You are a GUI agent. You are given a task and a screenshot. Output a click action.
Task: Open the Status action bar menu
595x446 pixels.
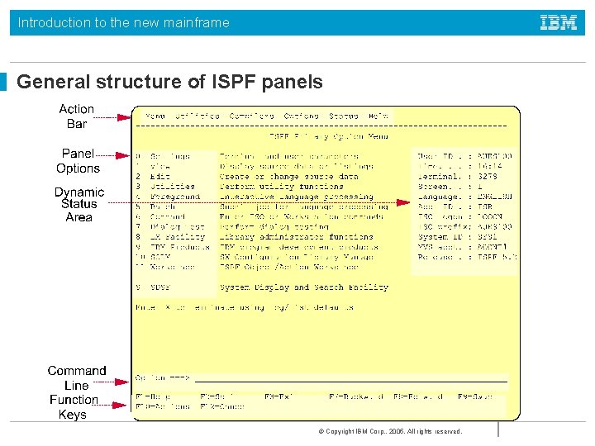pos(344,116)
